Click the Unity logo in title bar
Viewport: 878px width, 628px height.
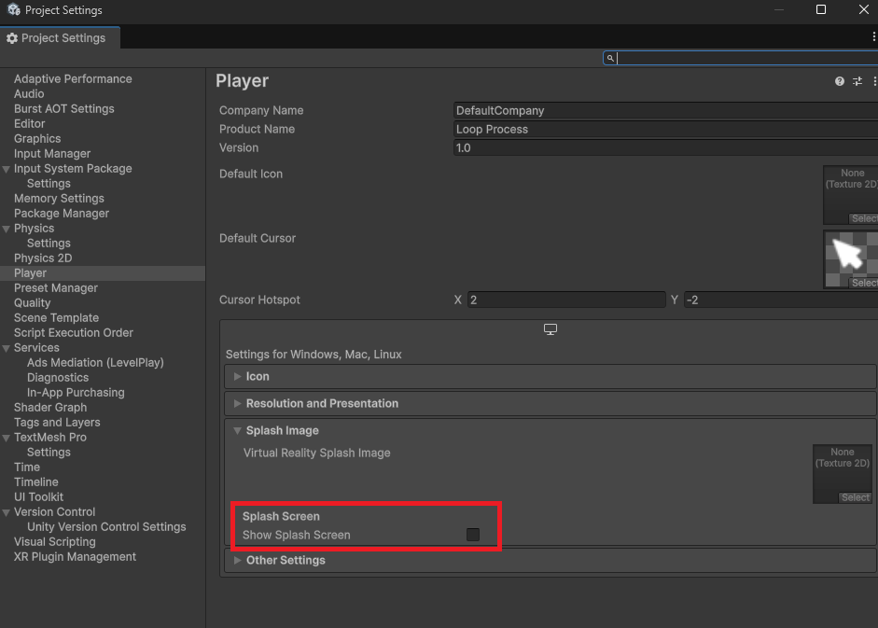pyautogui.click(x=13, y=10)
